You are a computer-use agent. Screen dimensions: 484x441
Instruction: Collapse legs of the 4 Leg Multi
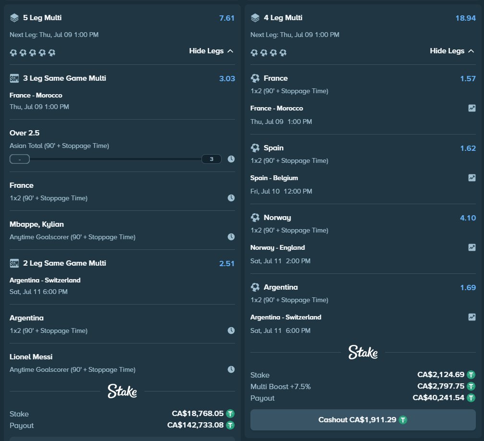tap(452, 51)
